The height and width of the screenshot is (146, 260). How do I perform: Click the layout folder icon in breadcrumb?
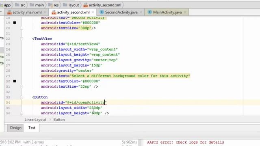pyautogui.click(x=65, y=5)
